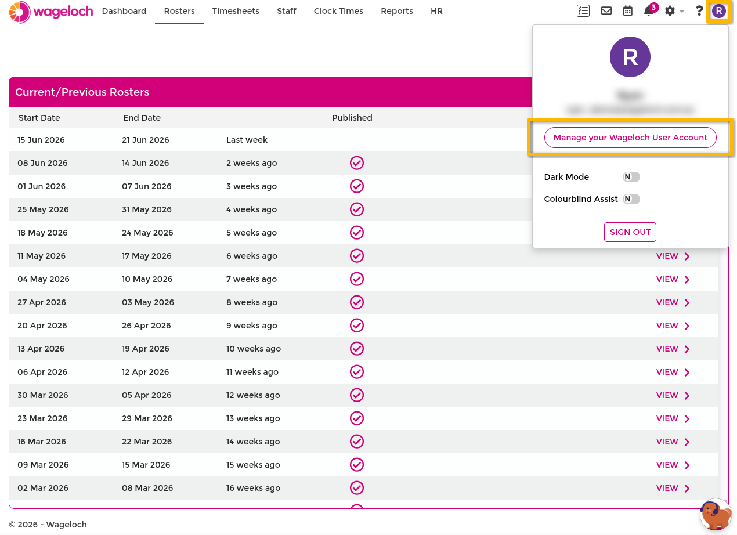
Task: Click published checkmark for 23 Mar 2026
Action: 357,418
